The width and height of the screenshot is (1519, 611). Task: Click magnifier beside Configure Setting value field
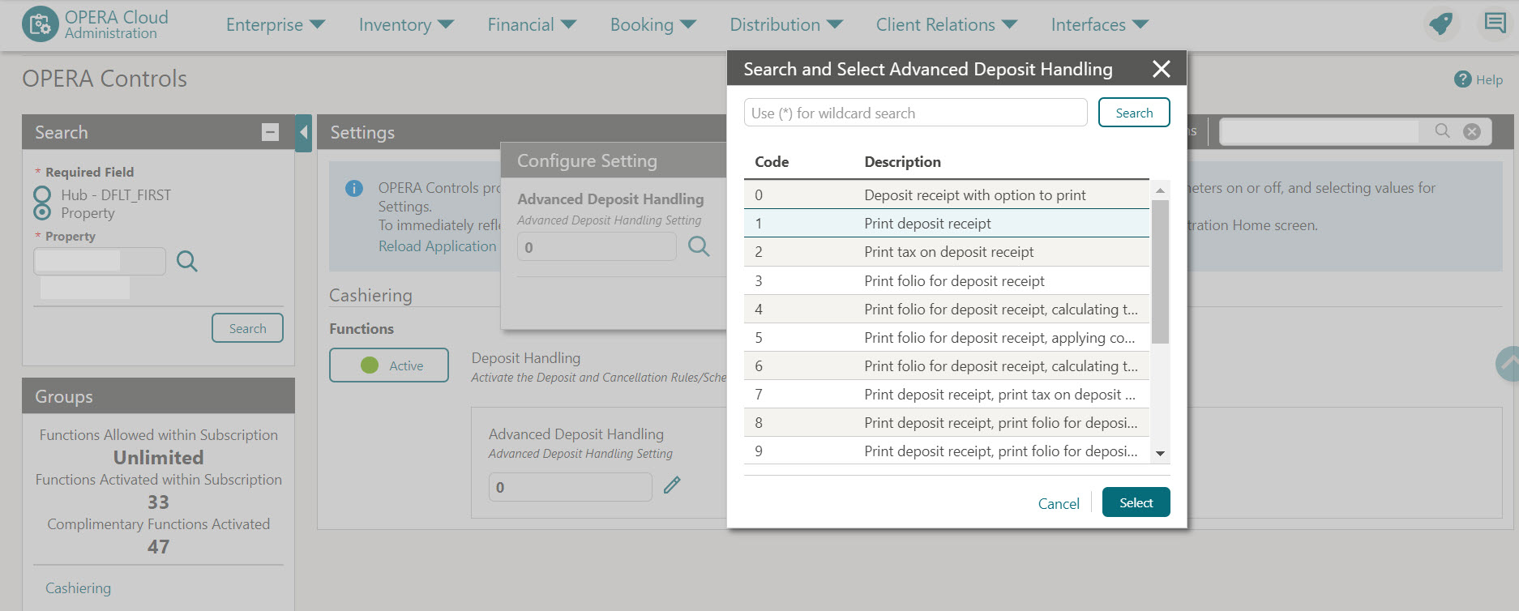[x=699, y=246]
